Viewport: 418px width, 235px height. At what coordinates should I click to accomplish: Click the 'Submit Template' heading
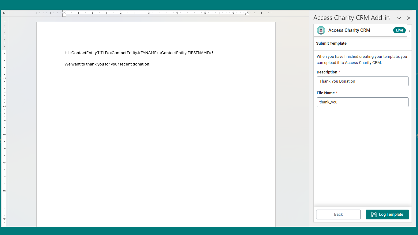[x=331, y=43]
